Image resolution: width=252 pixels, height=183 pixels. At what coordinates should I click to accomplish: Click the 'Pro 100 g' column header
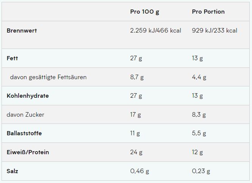(x=144, y=12)
